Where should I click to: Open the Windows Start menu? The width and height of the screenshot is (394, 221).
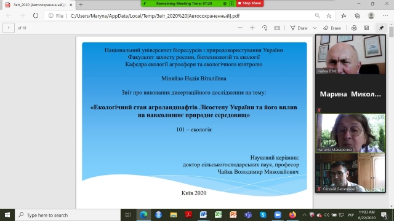tap(7, 215)
